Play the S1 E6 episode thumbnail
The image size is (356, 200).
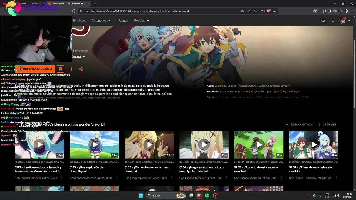tap(313, 145)
